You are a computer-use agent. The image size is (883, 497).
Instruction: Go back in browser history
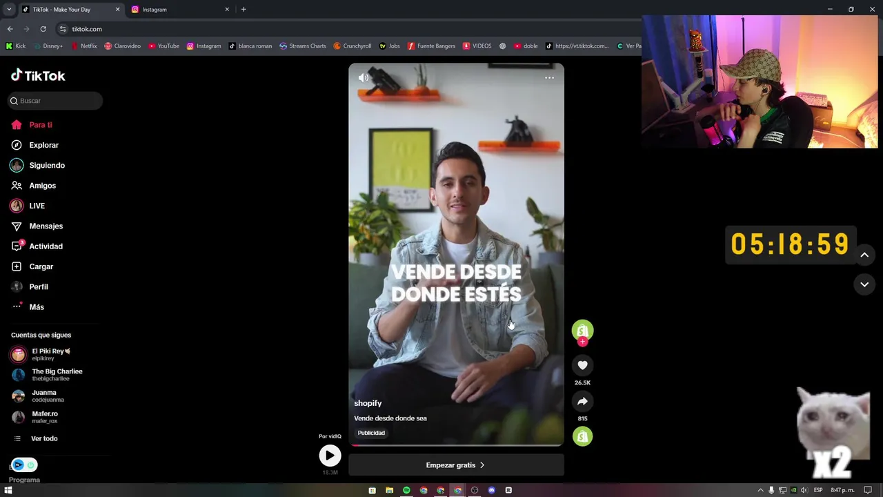tap(10, 29)
